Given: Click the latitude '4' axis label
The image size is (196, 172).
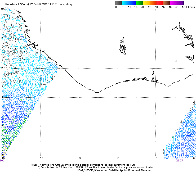Looking at the screenshot, I should coord(2,97).
